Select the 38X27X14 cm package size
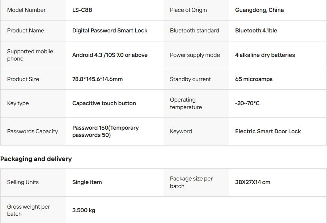327x223 pixels. click(x=252, y=182)
